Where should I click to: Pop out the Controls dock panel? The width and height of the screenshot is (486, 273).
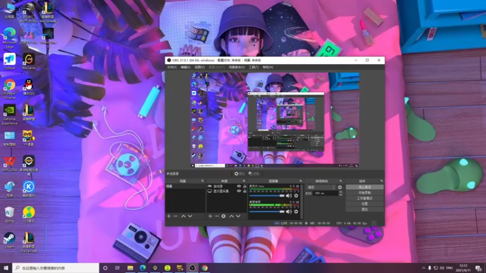tap(382, 181)
